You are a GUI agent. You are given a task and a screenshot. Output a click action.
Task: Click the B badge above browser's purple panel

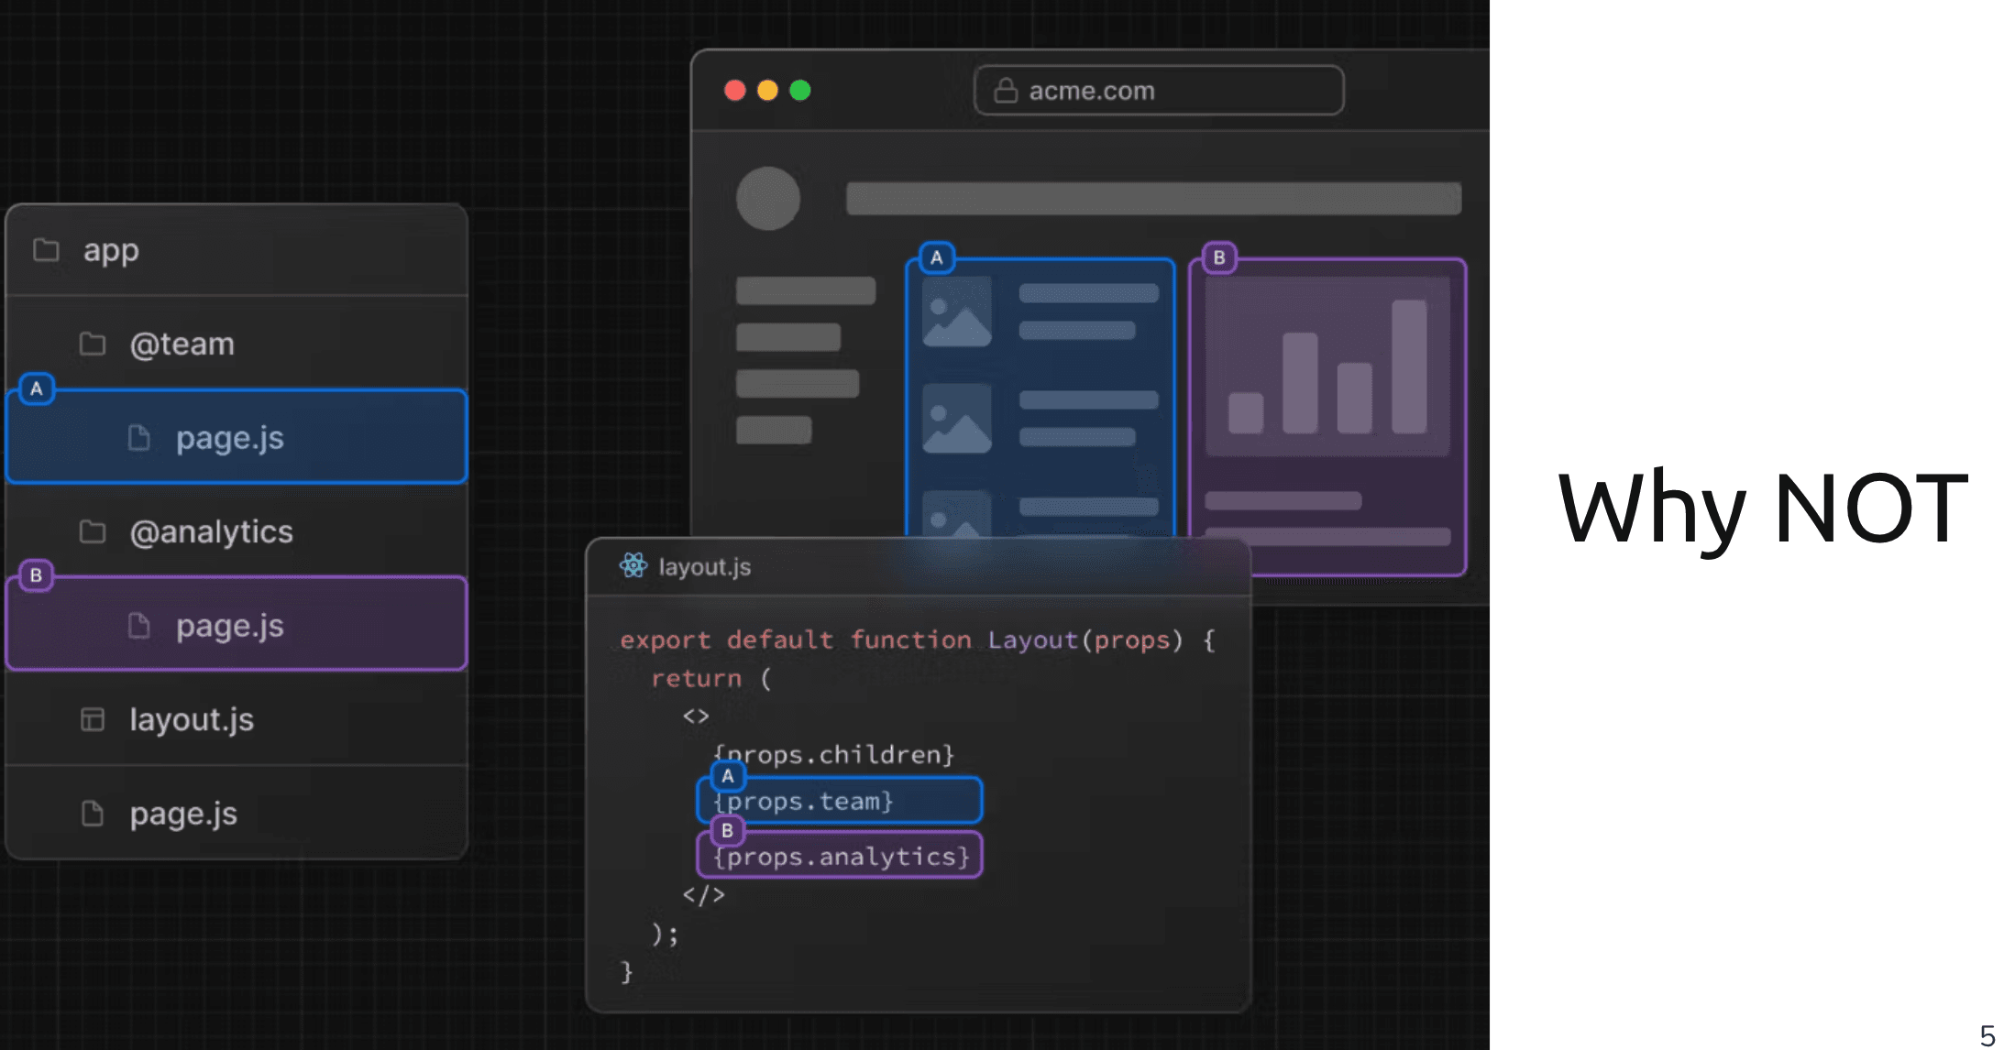point(1219,257)
